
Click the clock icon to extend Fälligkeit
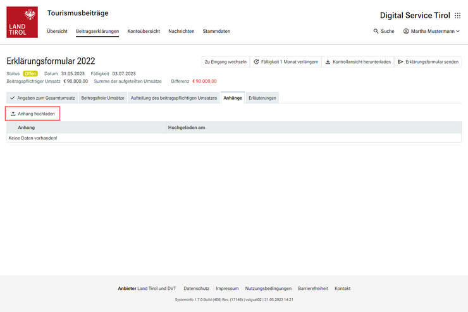(x=256, y=62)
